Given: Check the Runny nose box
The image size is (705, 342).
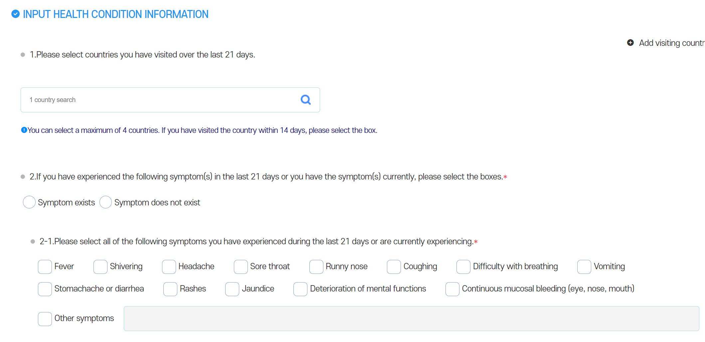Looking at the screenshot, I should point(316,267).
